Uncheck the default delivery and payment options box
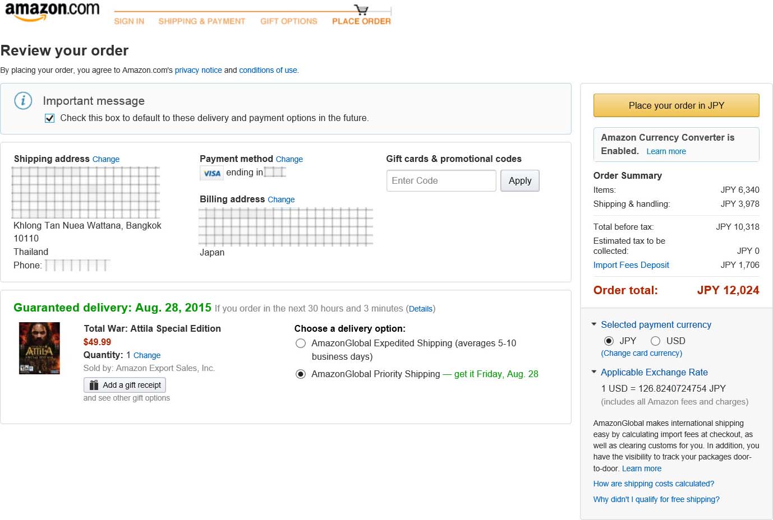773x520 pixels. [x=50, y=118]
